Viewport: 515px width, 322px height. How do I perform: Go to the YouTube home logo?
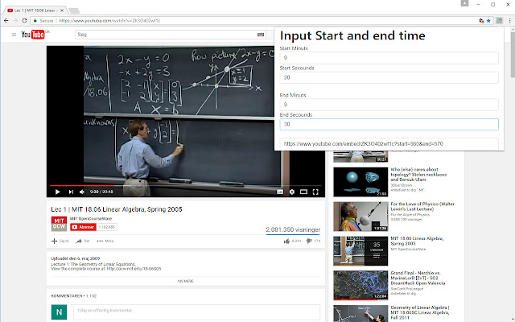click(x=33, y=35)
